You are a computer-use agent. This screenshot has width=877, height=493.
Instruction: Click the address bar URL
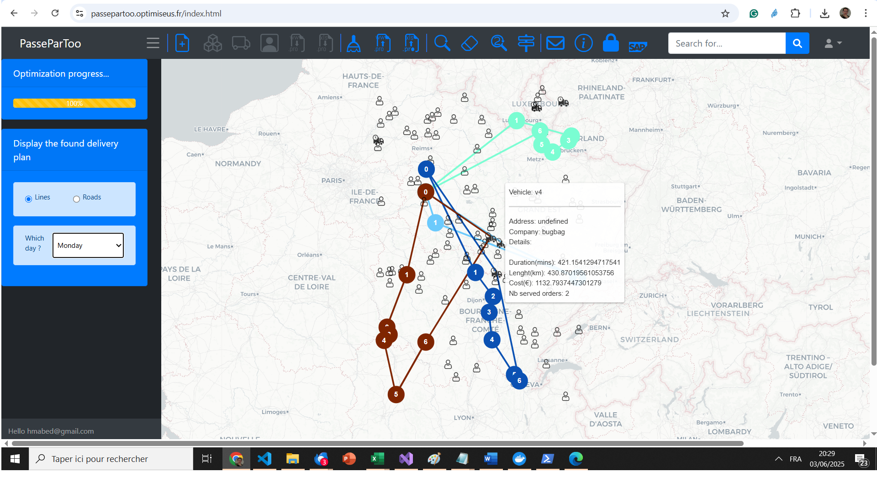click(156, 14)
